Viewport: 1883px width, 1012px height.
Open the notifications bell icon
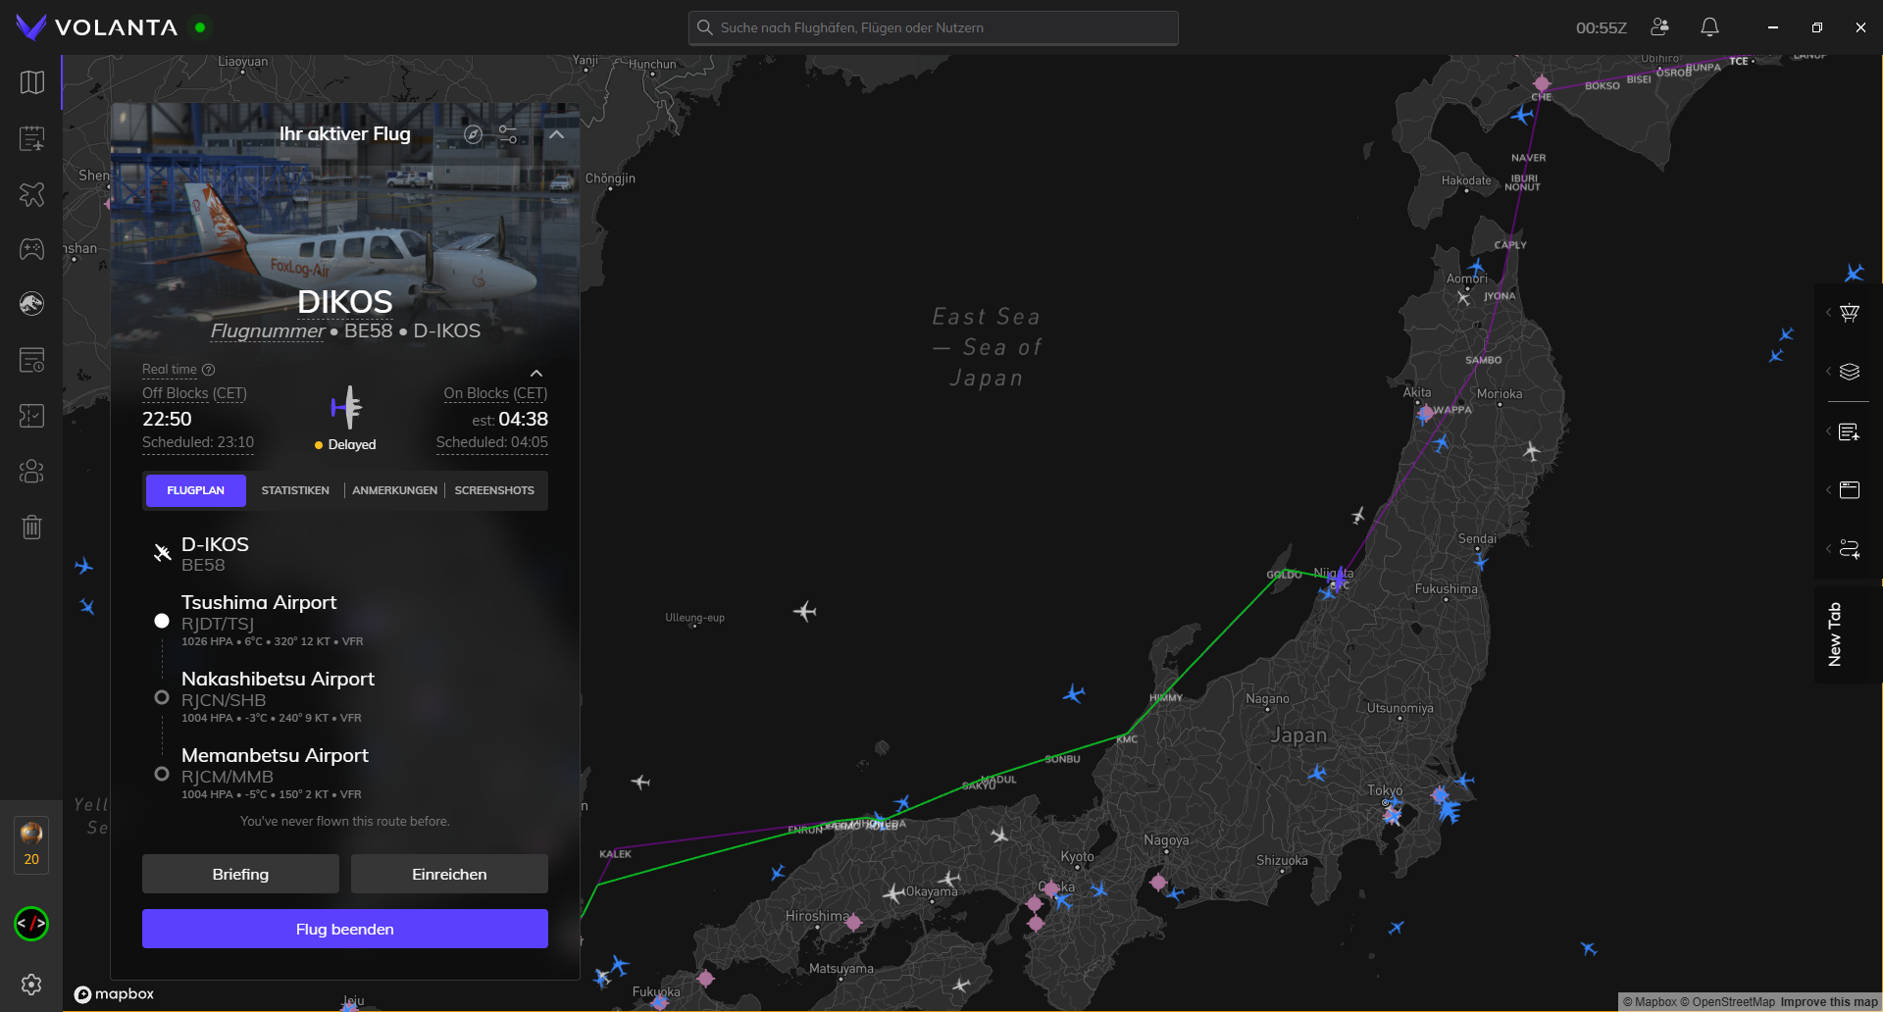1709,27
